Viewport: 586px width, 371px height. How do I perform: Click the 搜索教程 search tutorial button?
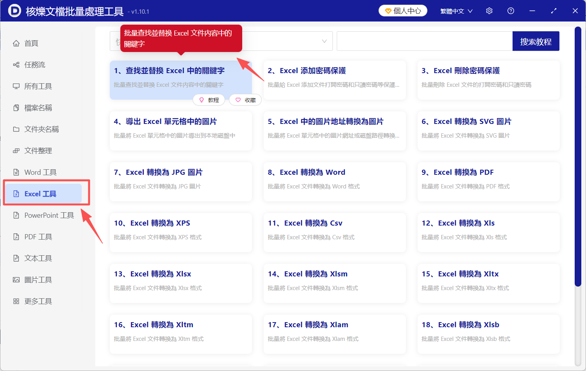(x=536, y=41)
